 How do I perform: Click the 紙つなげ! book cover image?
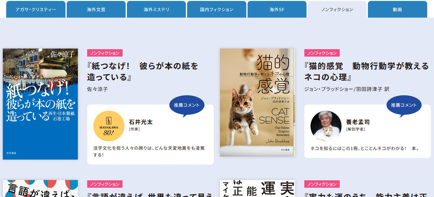(x=40, y=104)
